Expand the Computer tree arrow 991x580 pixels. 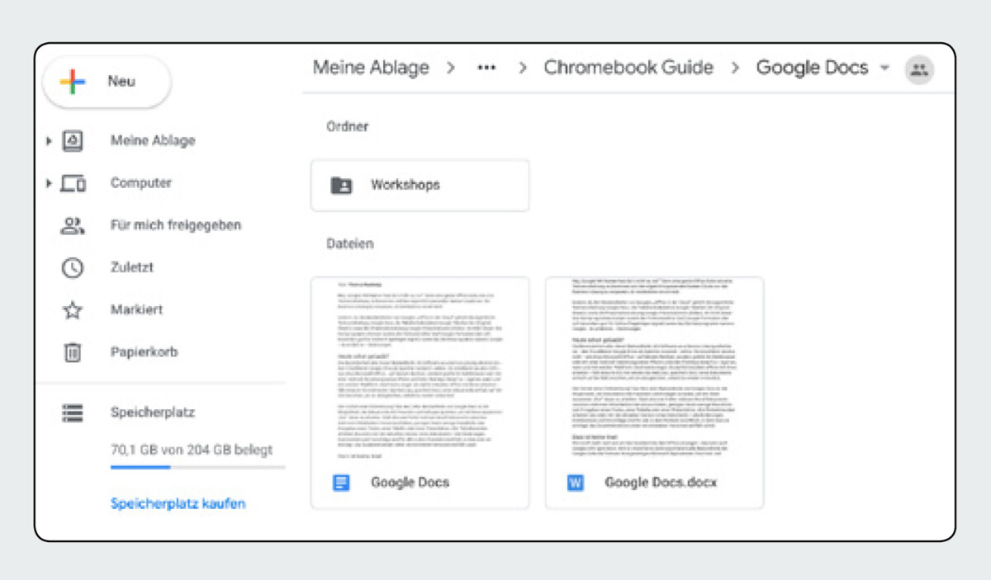50,183
